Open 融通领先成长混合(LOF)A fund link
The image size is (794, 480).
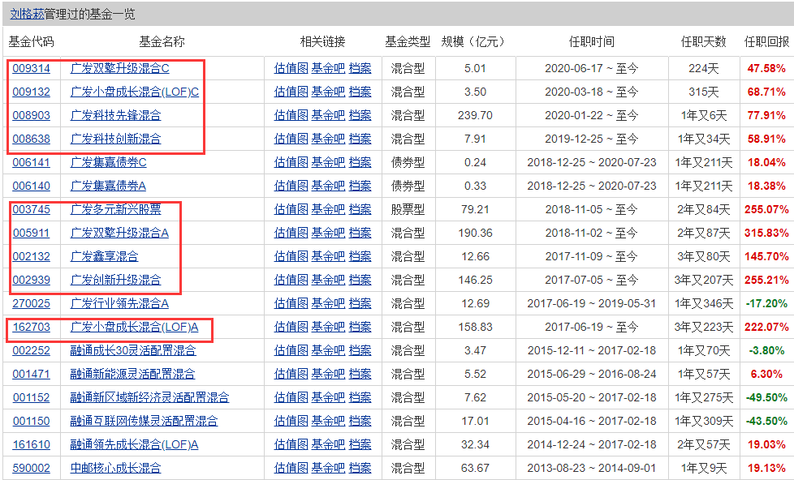[134, 444]
